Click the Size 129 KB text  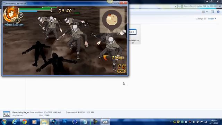tap(44, 115)
